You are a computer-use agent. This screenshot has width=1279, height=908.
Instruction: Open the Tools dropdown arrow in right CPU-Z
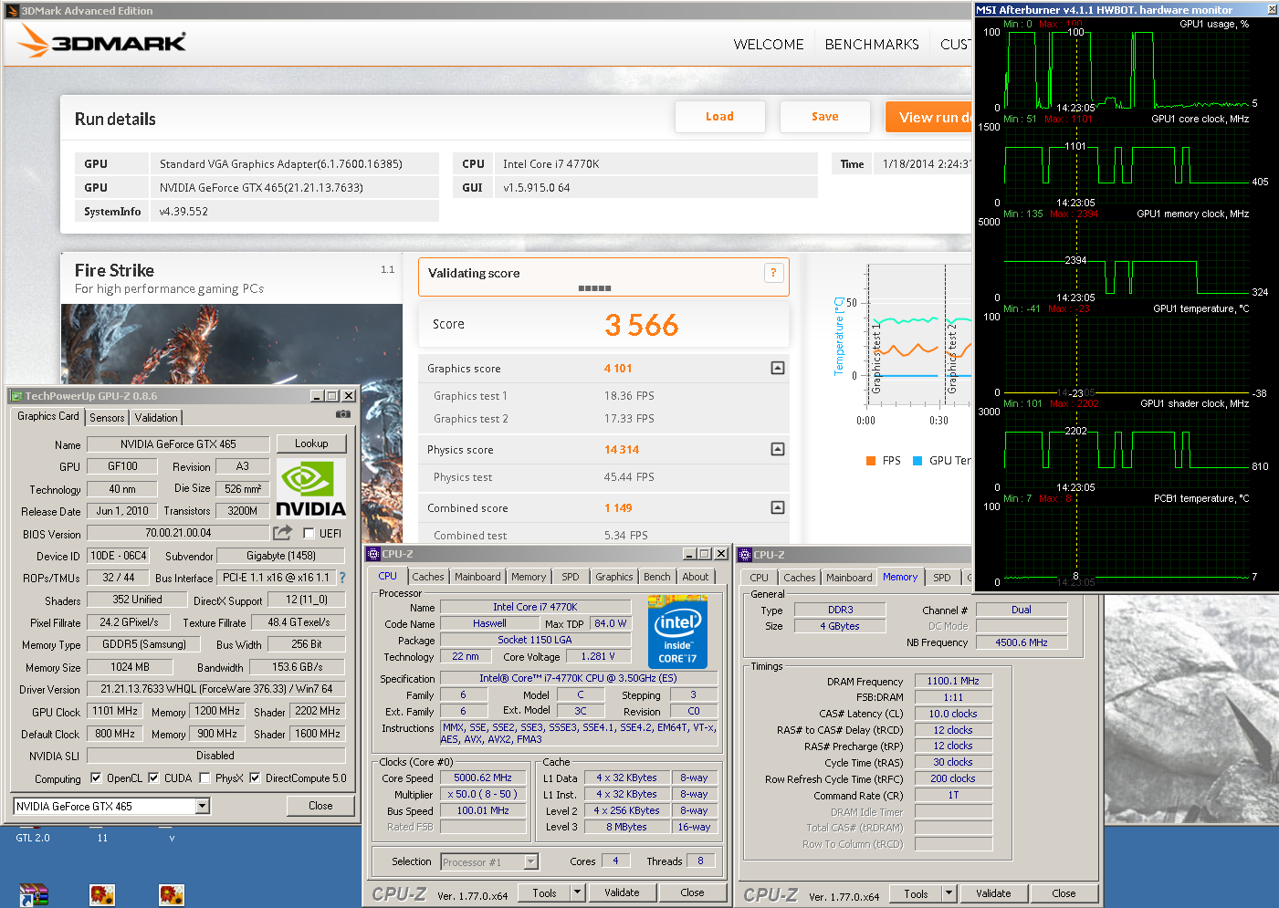point(949,893)
